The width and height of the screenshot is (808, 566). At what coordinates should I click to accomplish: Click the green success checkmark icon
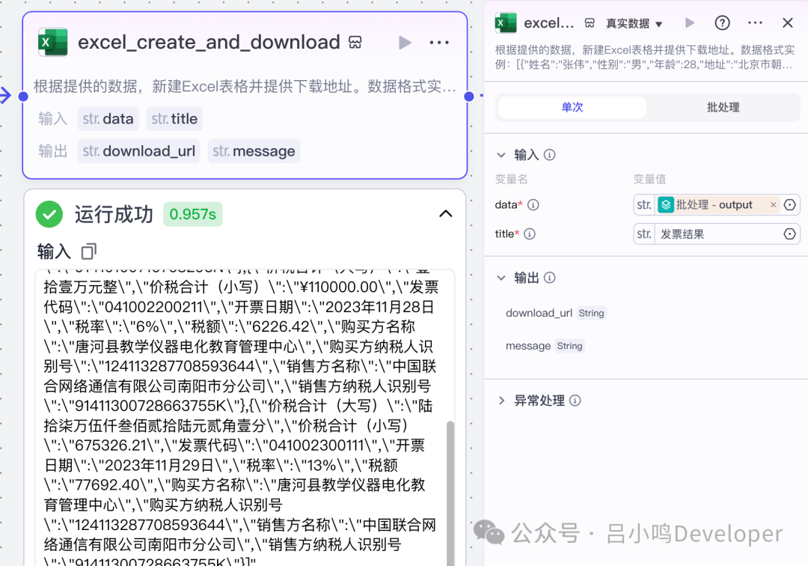point(49,214)
